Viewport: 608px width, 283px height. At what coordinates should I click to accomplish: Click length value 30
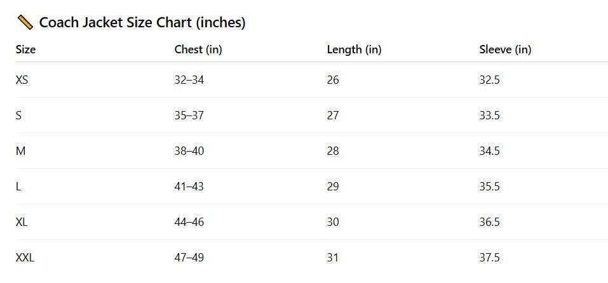[333, 222]
